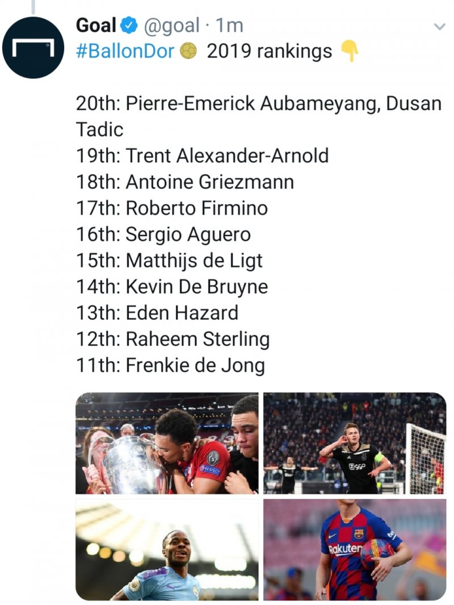This screenshot has width=454, height=605.
Task: Click the golden ball emoji
Action: [188, 51]
